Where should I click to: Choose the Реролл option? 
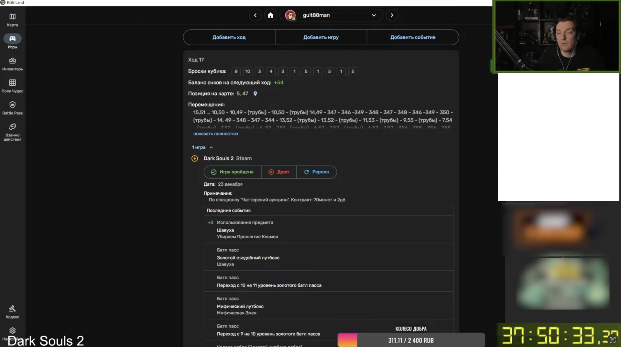316,172
